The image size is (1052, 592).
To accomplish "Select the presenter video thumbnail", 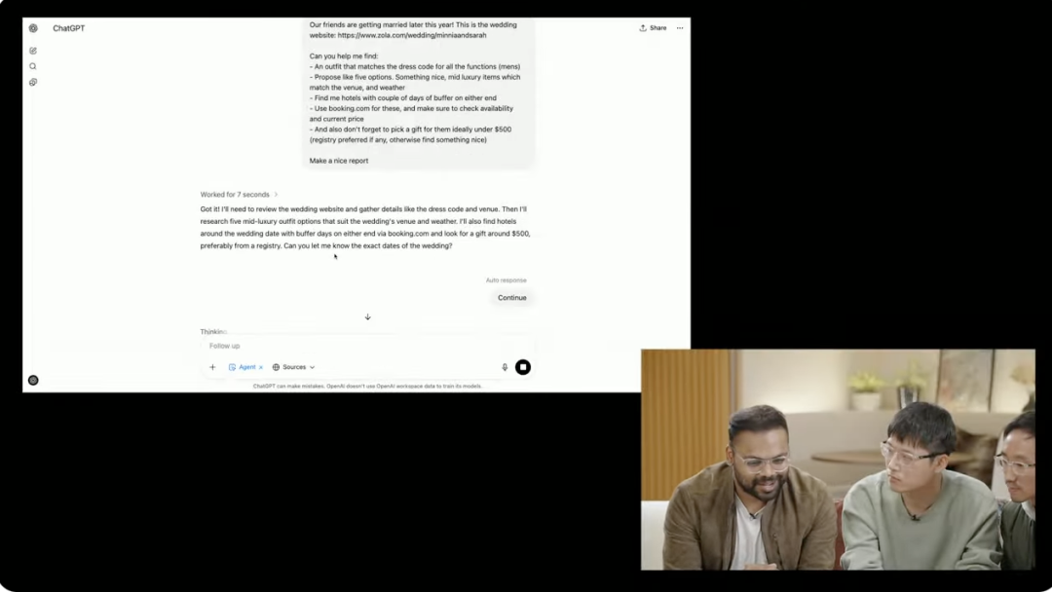I will point(838,460).
